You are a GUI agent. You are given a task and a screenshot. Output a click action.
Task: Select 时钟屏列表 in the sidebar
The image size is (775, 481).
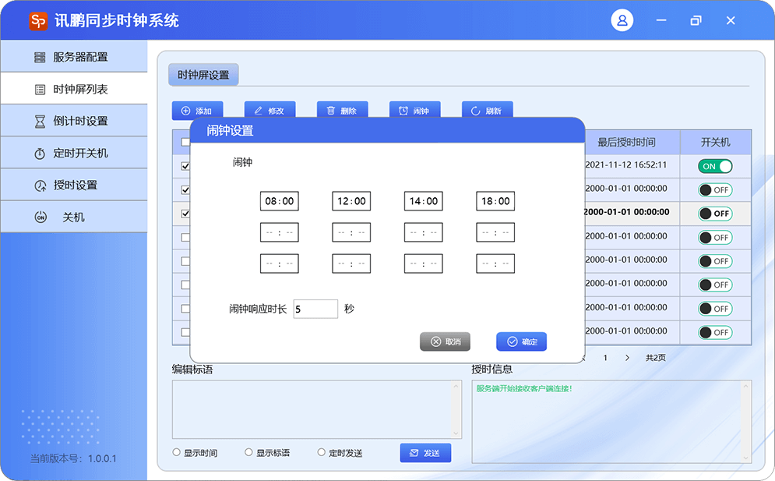pos(73,90)
